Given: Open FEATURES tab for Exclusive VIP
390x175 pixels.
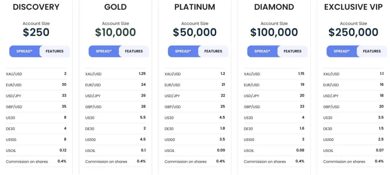Looking at the screenshot, I should tap(372, 52).
